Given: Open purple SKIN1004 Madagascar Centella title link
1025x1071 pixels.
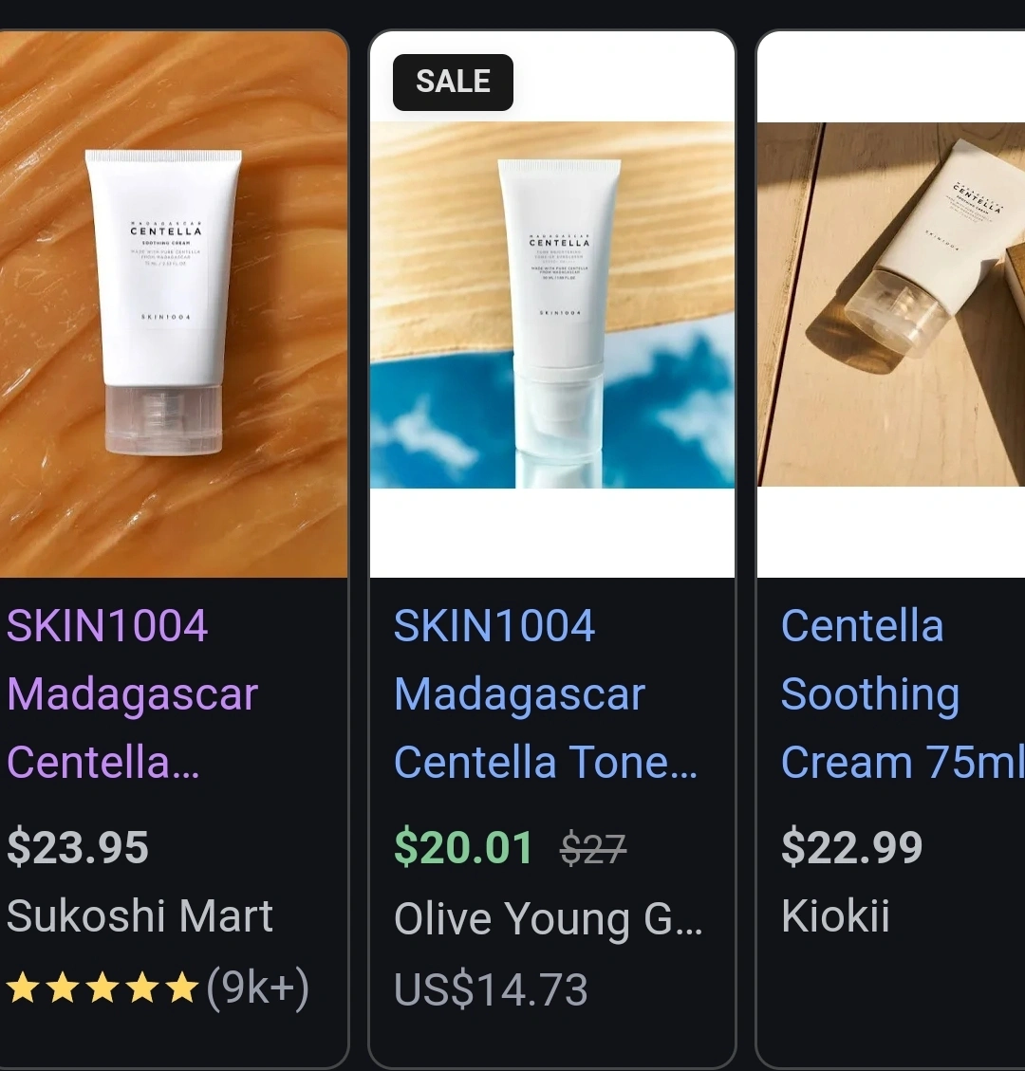Looking at the screenshot, I should point(133,693).
